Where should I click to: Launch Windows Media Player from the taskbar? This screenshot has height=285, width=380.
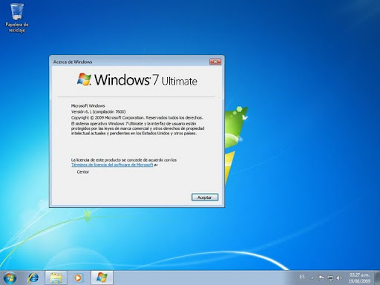[x=78, y=278]
